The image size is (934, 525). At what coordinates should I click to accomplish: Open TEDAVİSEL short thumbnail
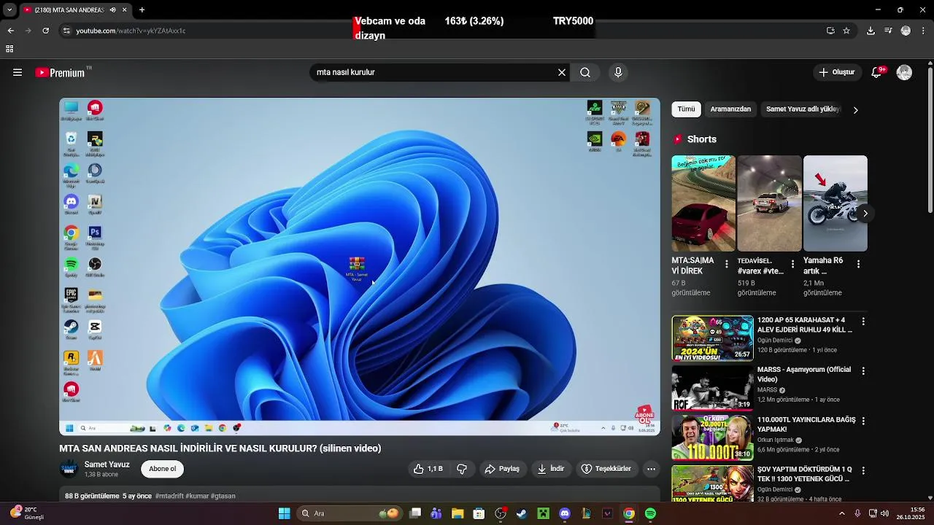[769, 203]
